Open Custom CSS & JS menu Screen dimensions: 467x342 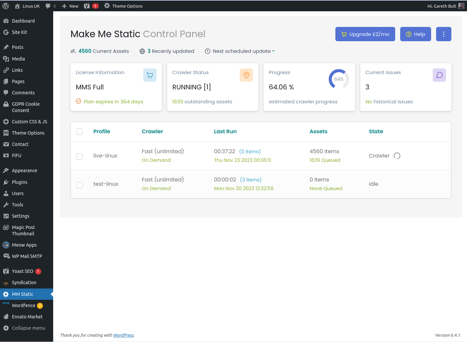(x=27, y=122)
